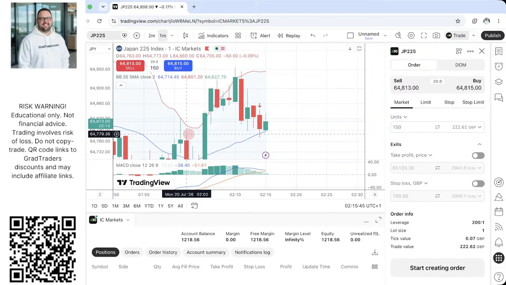
Task: Create a price Alert
Action: (260, 36)
